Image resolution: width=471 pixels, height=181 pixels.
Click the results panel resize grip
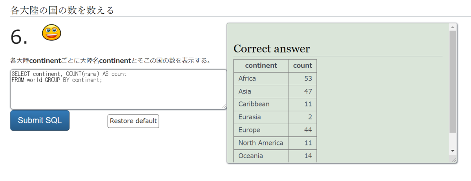click(x=454, y=160)
